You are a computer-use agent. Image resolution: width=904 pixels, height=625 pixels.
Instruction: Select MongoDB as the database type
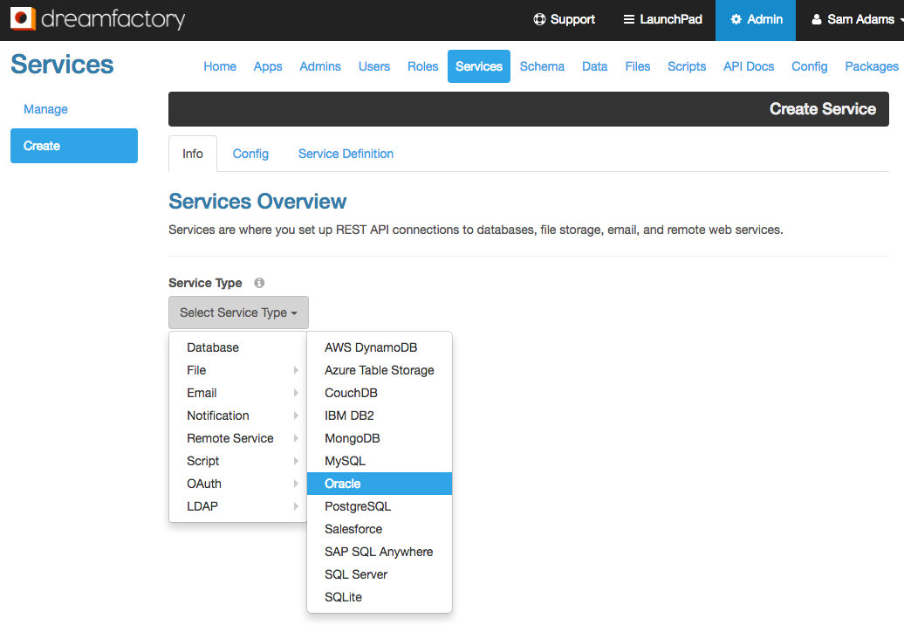pos(352,437)
